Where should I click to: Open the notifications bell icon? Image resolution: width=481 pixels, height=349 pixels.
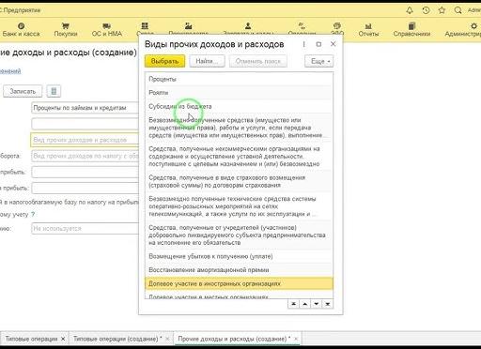[410, 10]
